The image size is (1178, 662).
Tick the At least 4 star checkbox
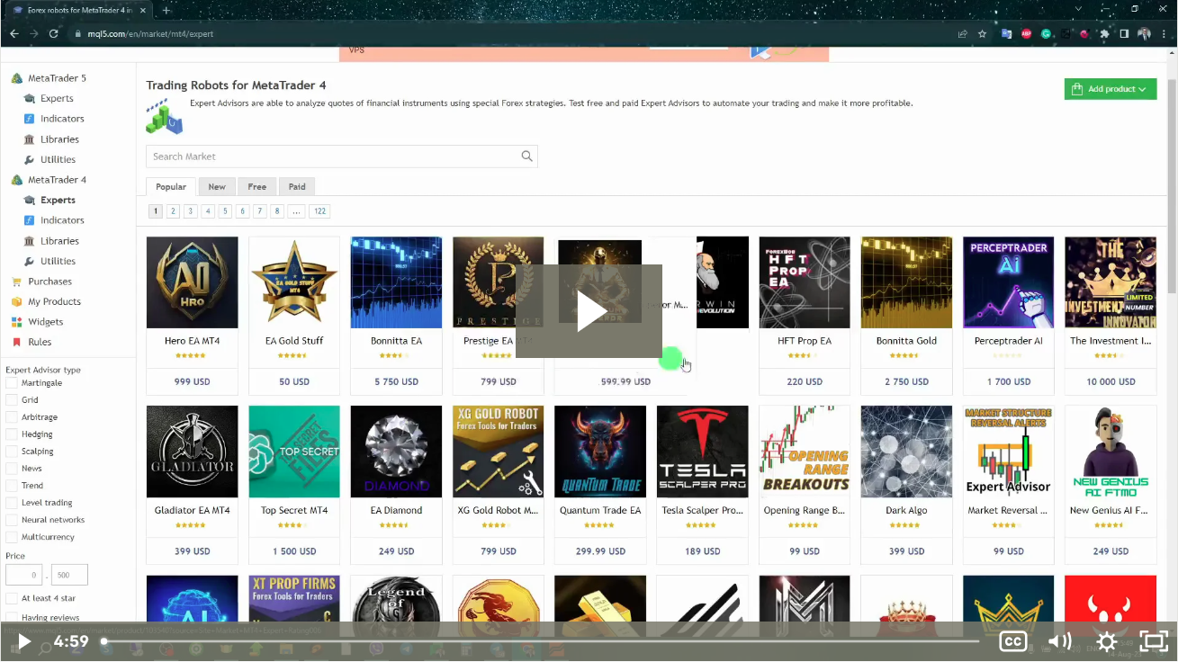(12, 598)
